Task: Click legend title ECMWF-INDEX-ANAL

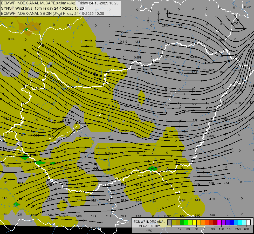Action: pos(149,222)
